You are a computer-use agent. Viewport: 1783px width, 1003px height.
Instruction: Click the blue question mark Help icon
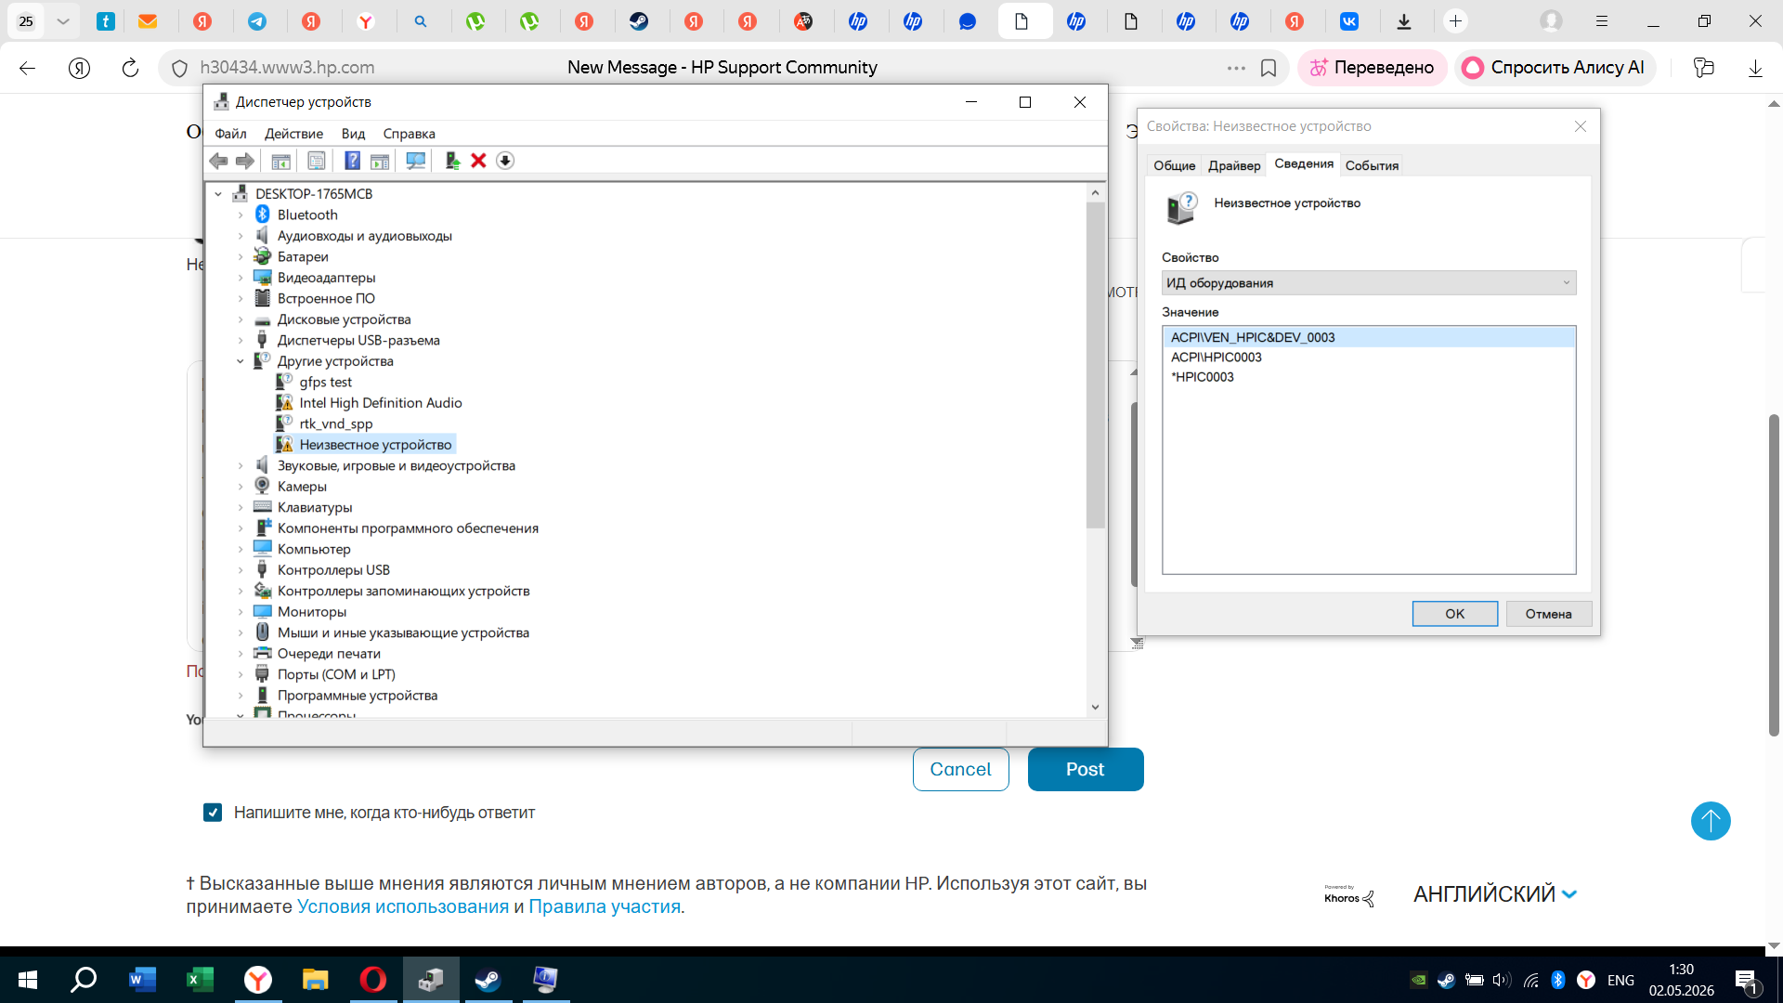(352, 161)
